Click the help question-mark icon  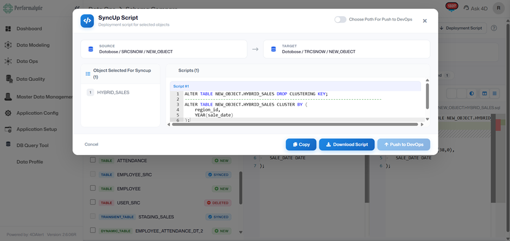tap(494, 28)
